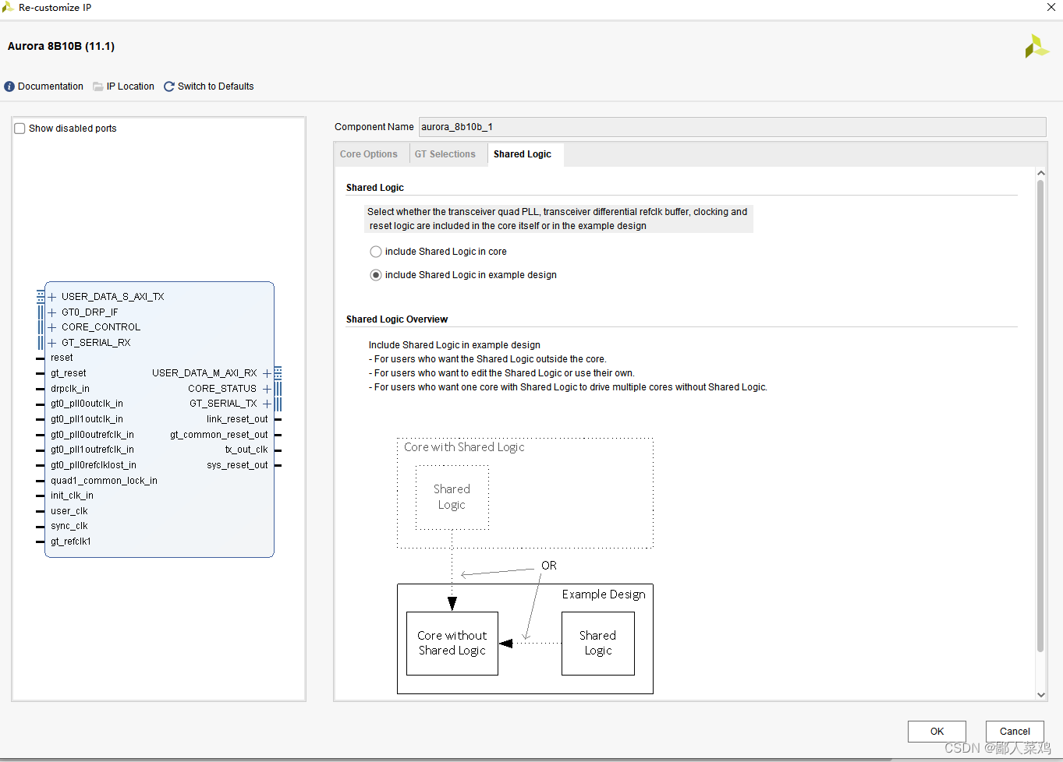1063x762 pixels.
Task: Switch to the GT Selections tab
Action: pos(447,153)
